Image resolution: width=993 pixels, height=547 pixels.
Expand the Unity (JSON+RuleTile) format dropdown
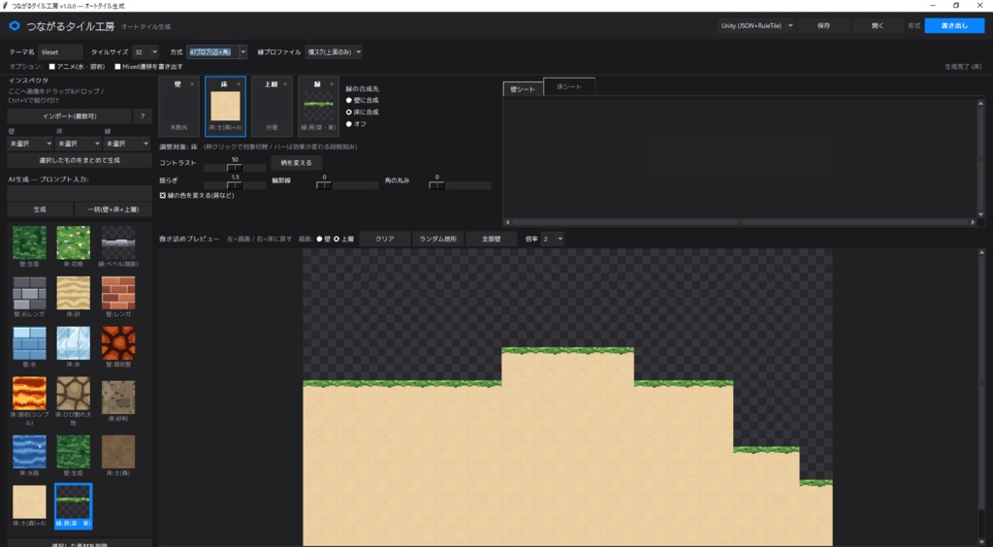coord(756,26)
